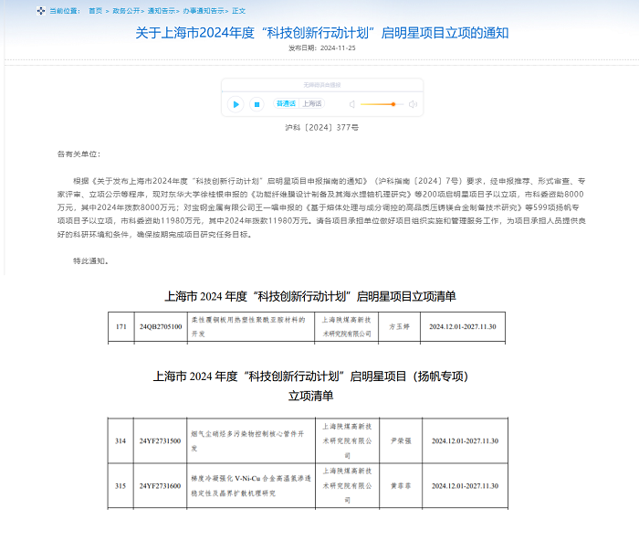639x551 pixels.
Task: Stop the audio playback
Action: (x=257, y=104)
